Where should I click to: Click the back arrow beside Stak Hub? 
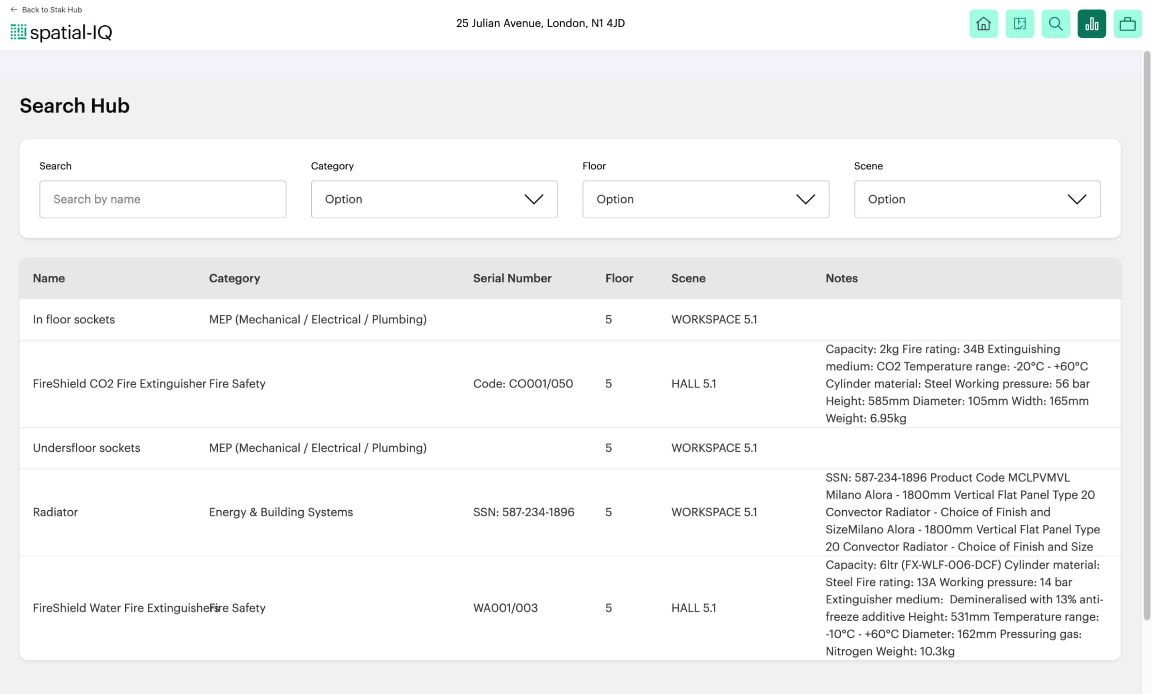click(x=14, y=9)
